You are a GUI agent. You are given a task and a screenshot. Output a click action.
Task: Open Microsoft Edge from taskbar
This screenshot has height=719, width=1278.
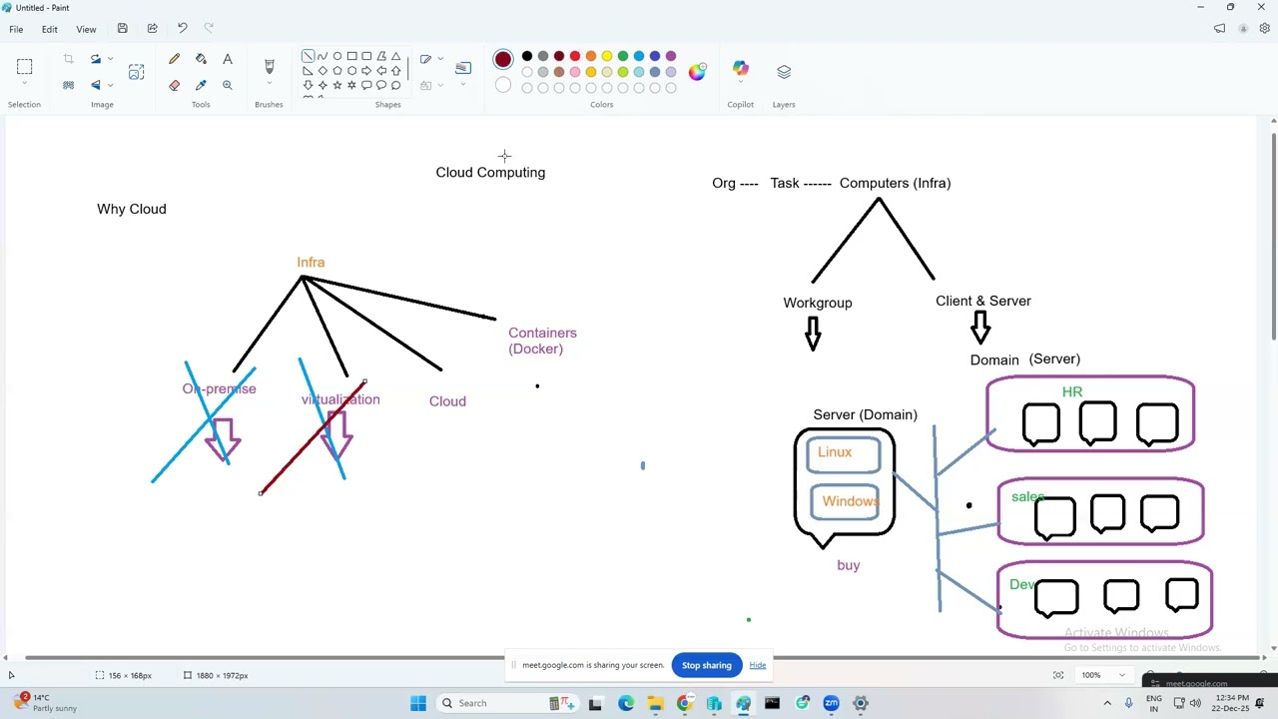(x=625, y=703)
